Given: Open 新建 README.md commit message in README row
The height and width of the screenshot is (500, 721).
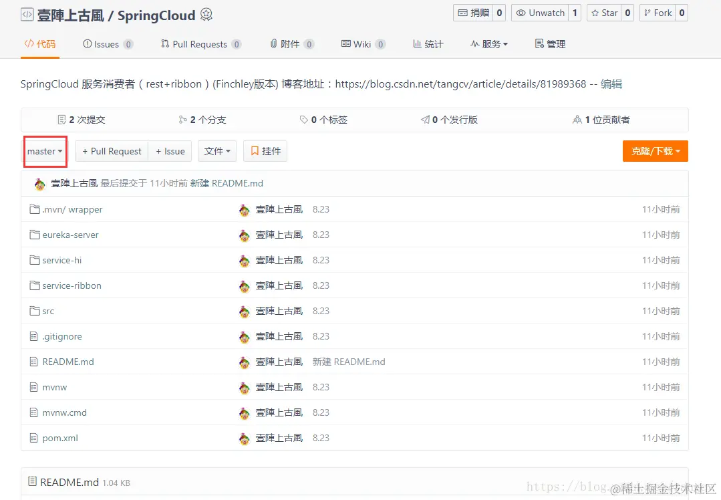Looking at the screenshot, I should [349, 362].
